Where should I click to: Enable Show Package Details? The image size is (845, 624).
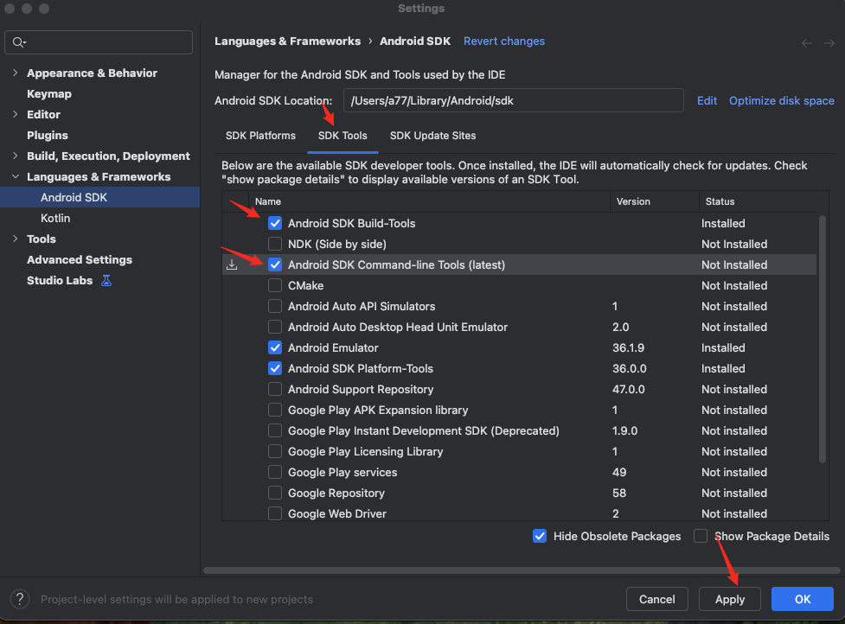click(701, 536)
